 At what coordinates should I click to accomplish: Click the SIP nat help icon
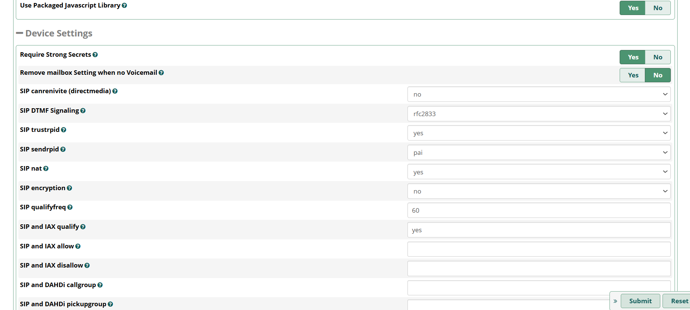coord(46,169)
